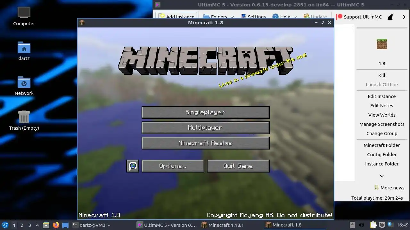
Task: Open Multiplayer from the Minecraft menu
Action: pos(205,128)
